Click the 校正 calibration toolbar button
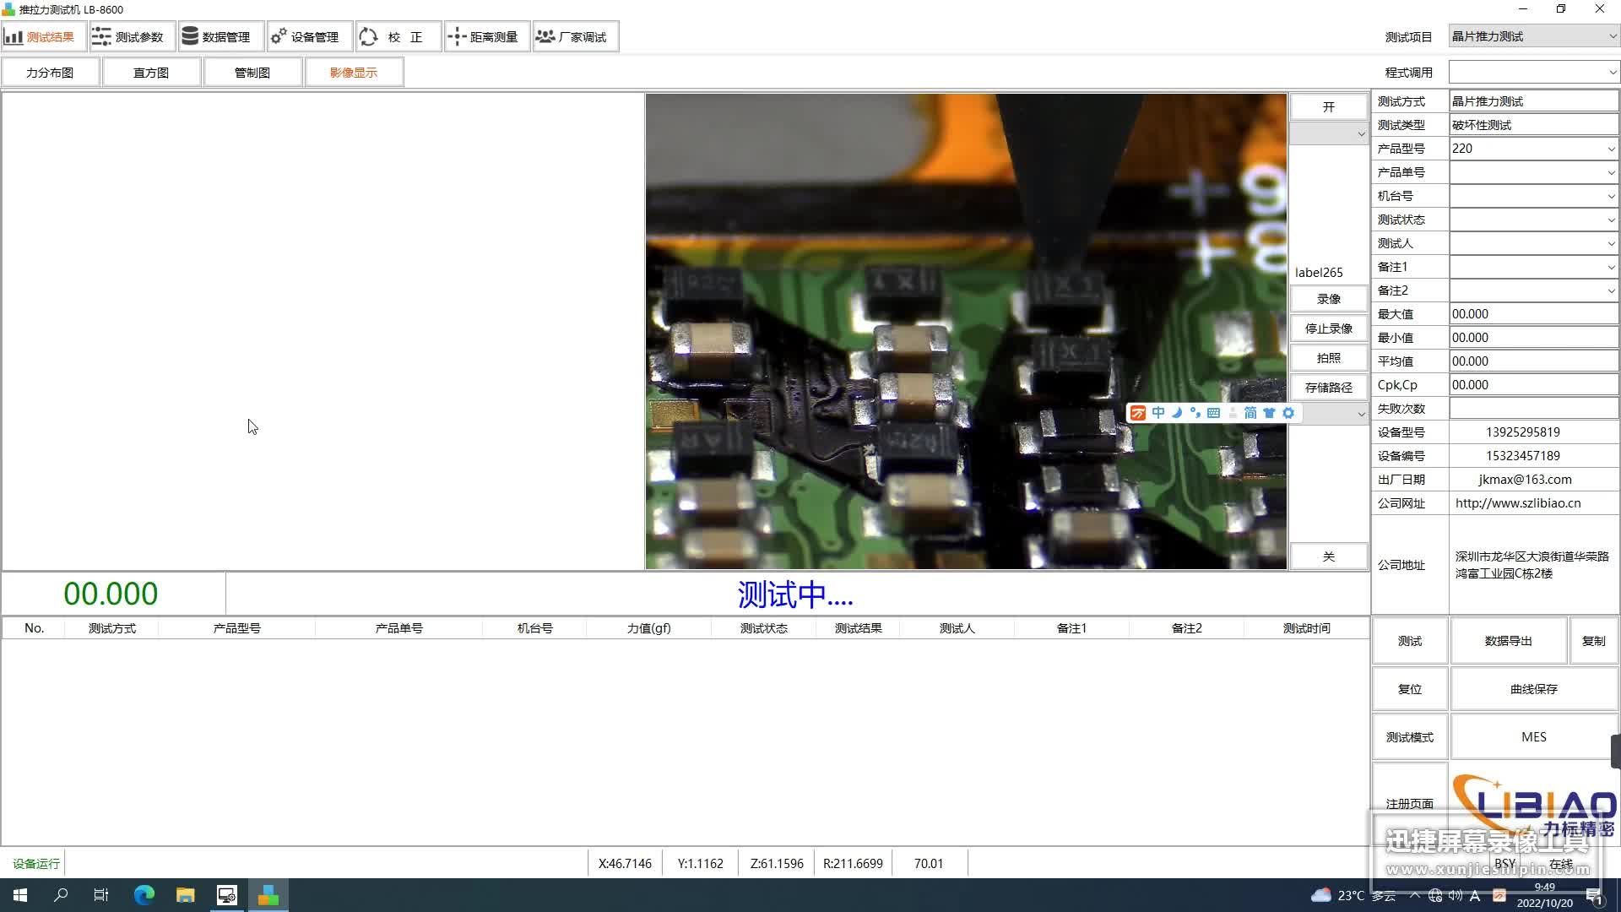Viewport: 1621px width, 912px height. [398, 37]
